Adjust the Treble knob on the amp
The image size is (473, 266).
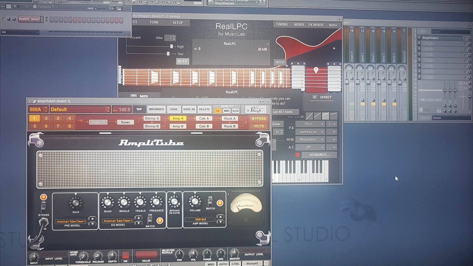coord(140,202)
